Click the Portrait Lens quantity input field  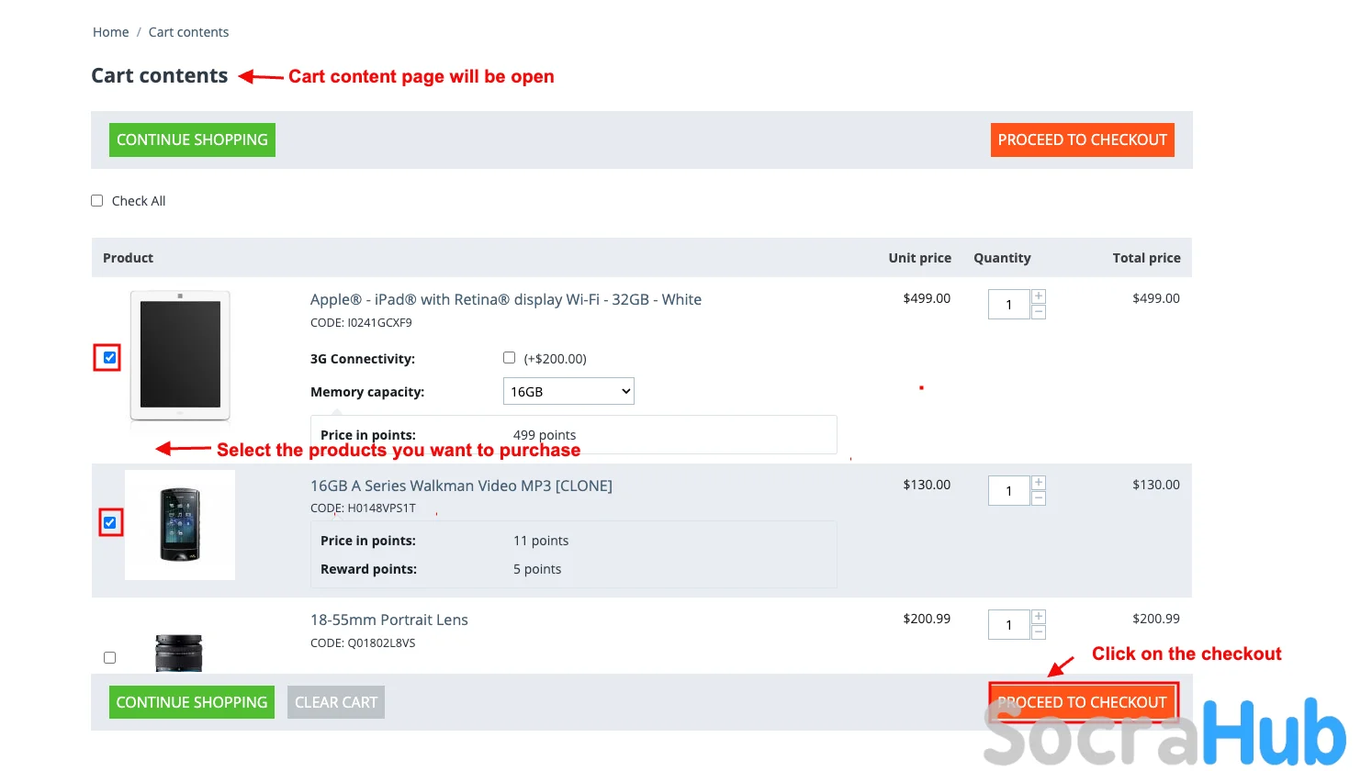click(x=1008, y=625)
